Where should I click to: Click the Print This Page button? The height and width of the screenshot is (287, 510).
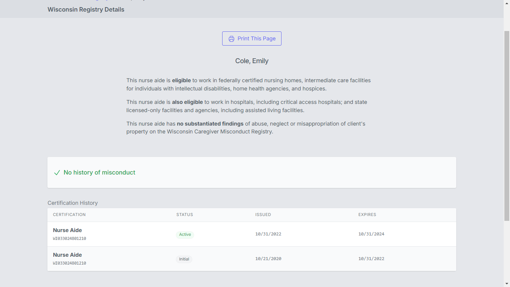[x=252, y=38]
